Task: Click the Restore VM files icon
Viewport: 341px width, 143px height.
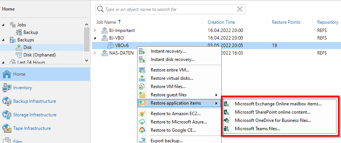Action: click(142, 87)
